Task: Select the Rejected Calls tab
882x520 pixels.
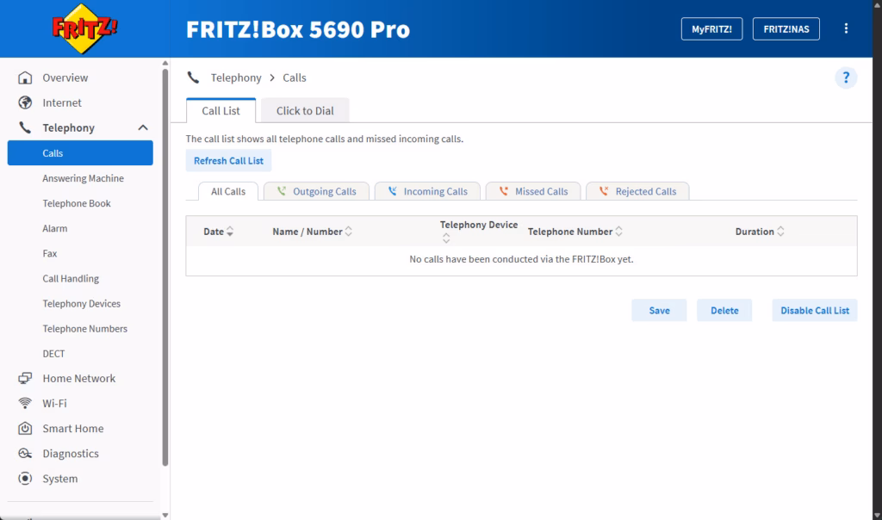Action: point(637,191)
